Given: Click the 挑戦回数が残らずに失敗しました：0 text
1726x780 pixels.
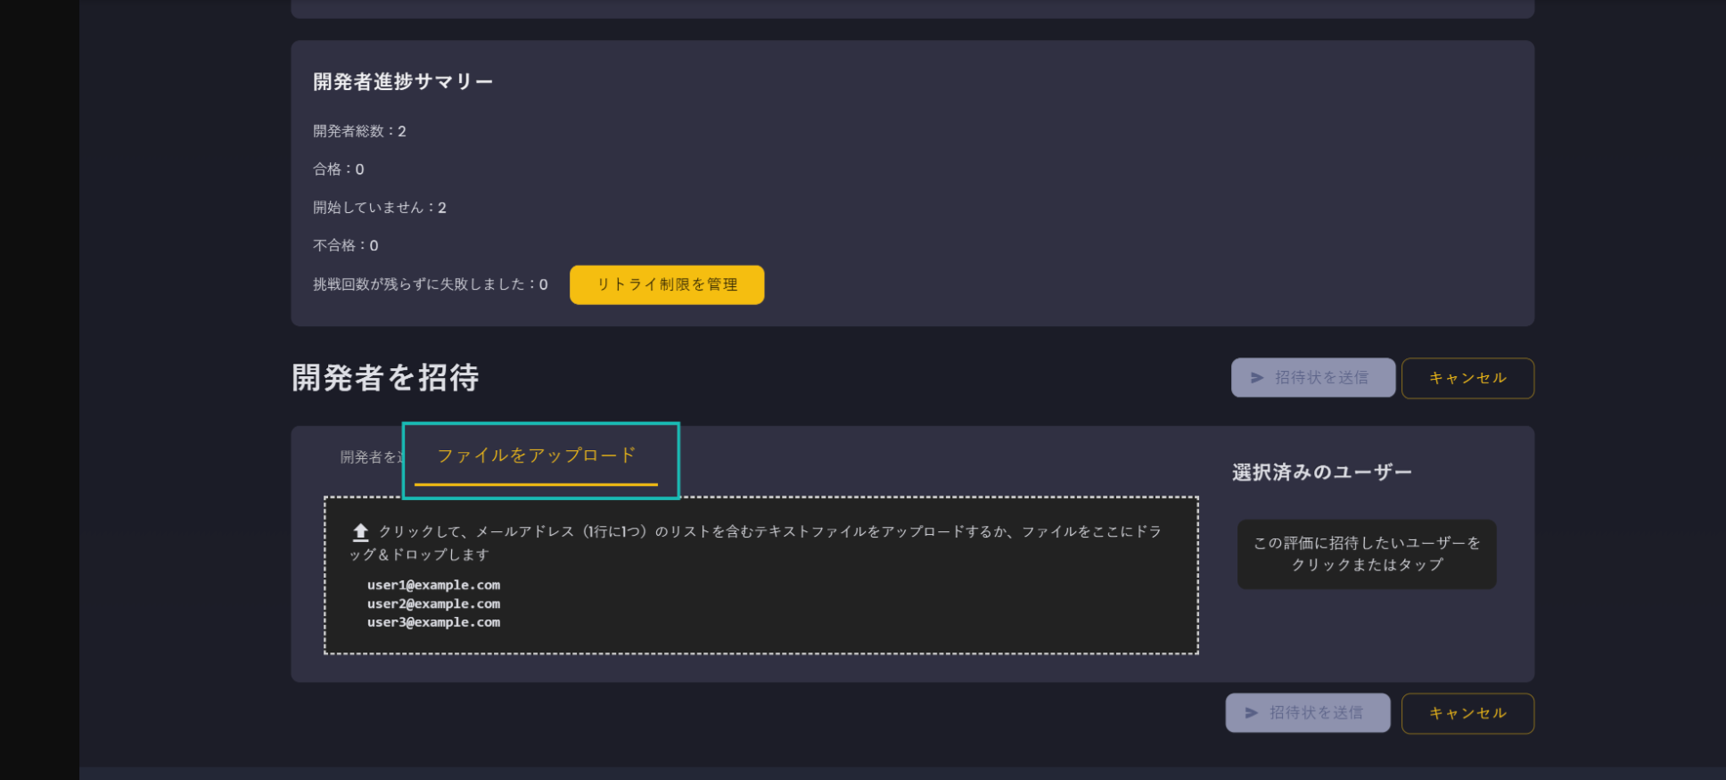Looking at the screenshot, I should pyautogui.click(x=431, y=284).
